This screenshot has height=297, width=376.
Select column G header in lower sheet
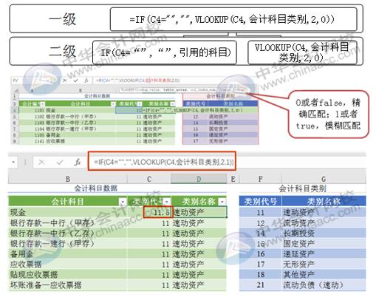click(x=324, y=179)
